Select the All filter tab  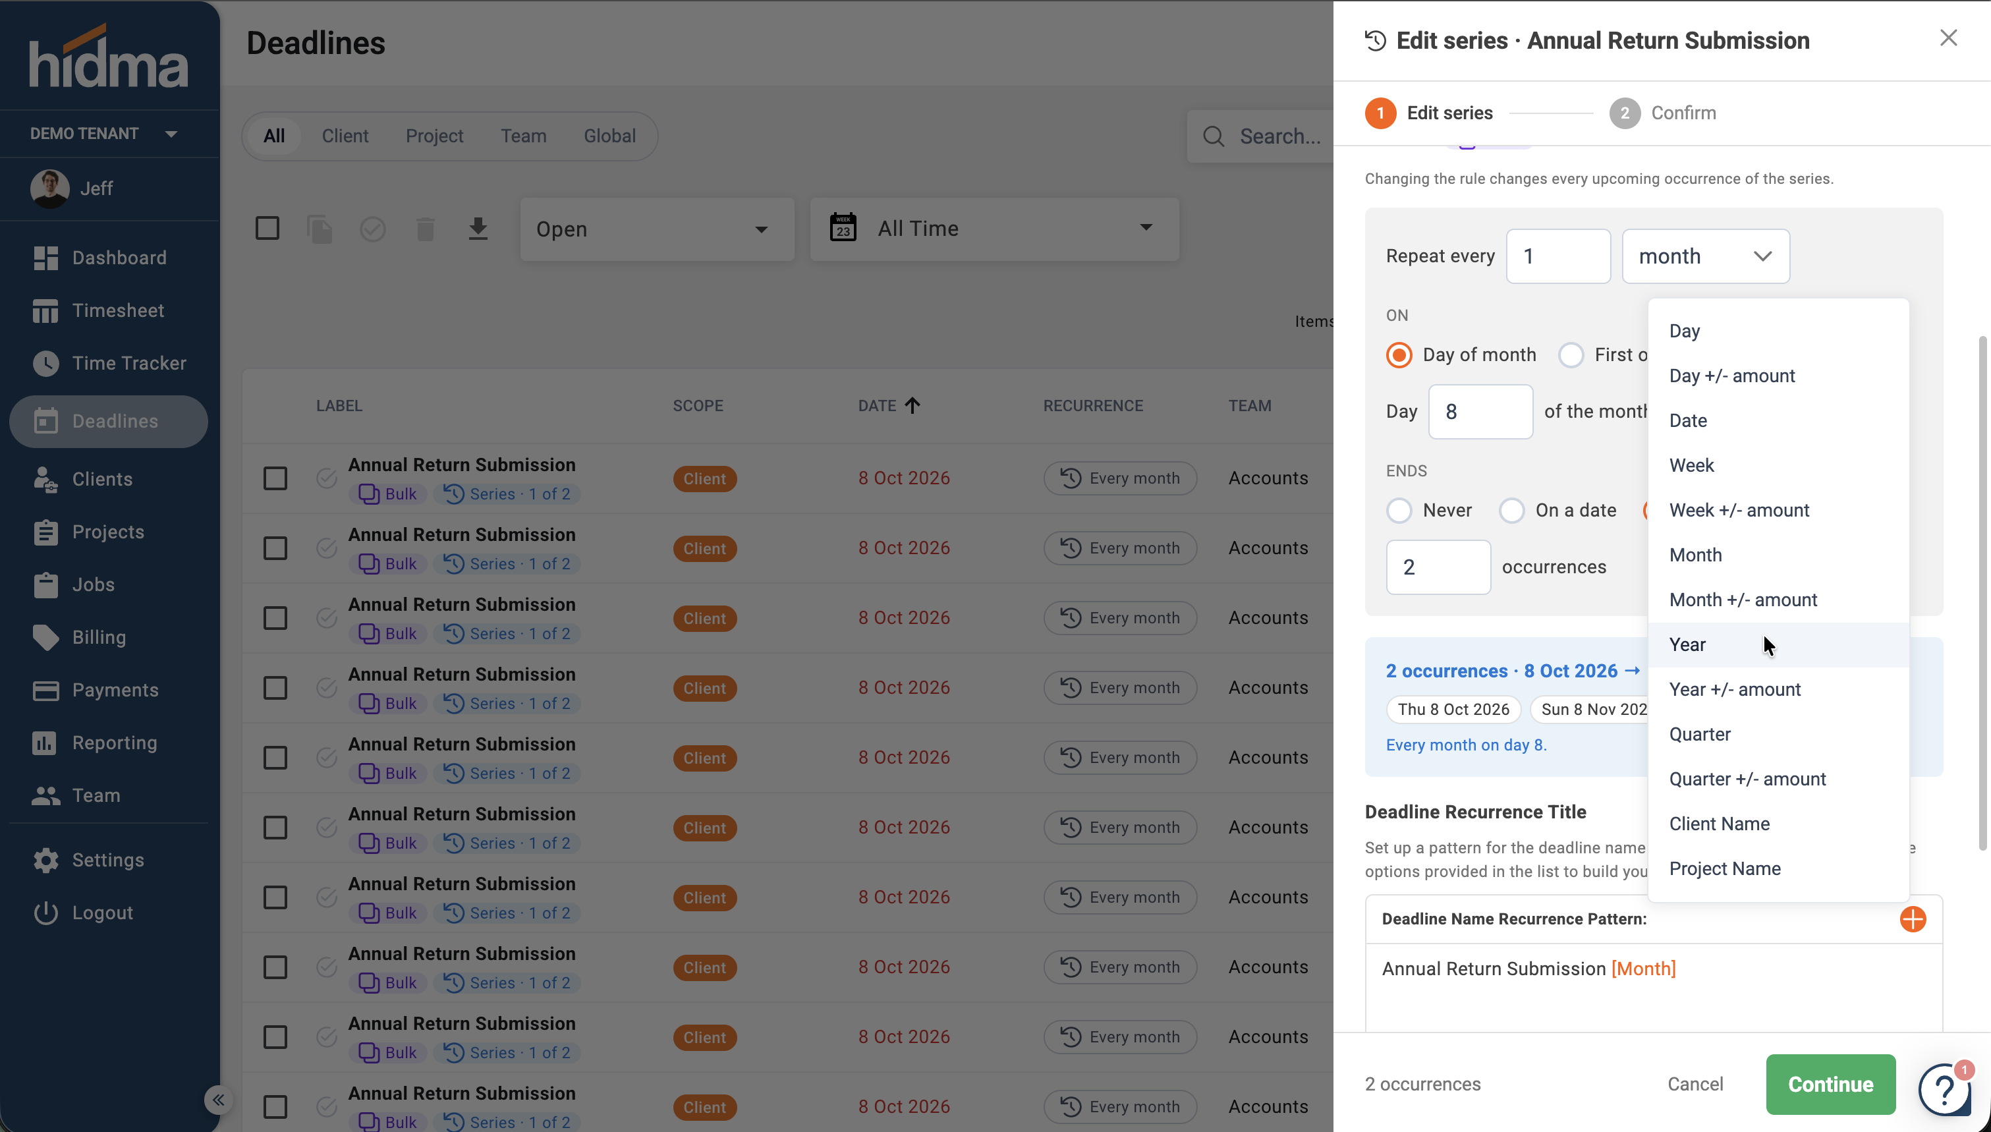273,136
